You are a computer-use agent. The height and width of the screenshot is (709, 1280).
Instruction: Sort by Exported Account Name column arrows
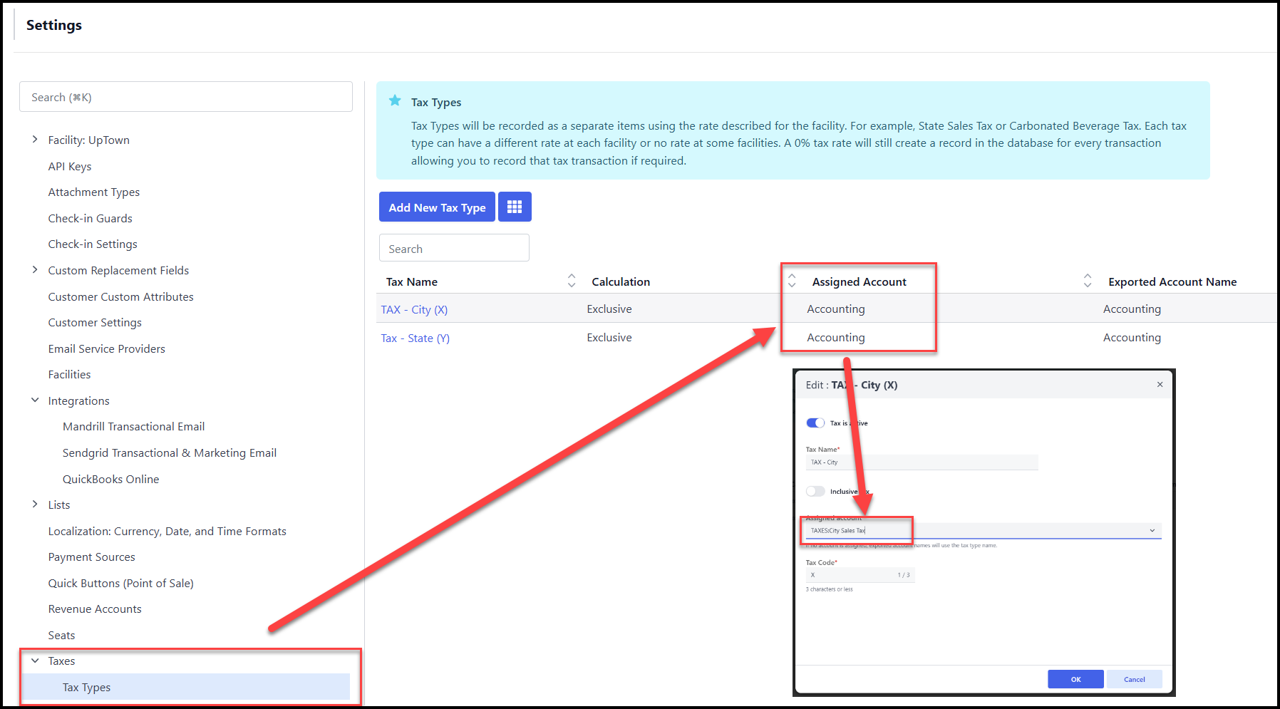[x=1087, y=281]
